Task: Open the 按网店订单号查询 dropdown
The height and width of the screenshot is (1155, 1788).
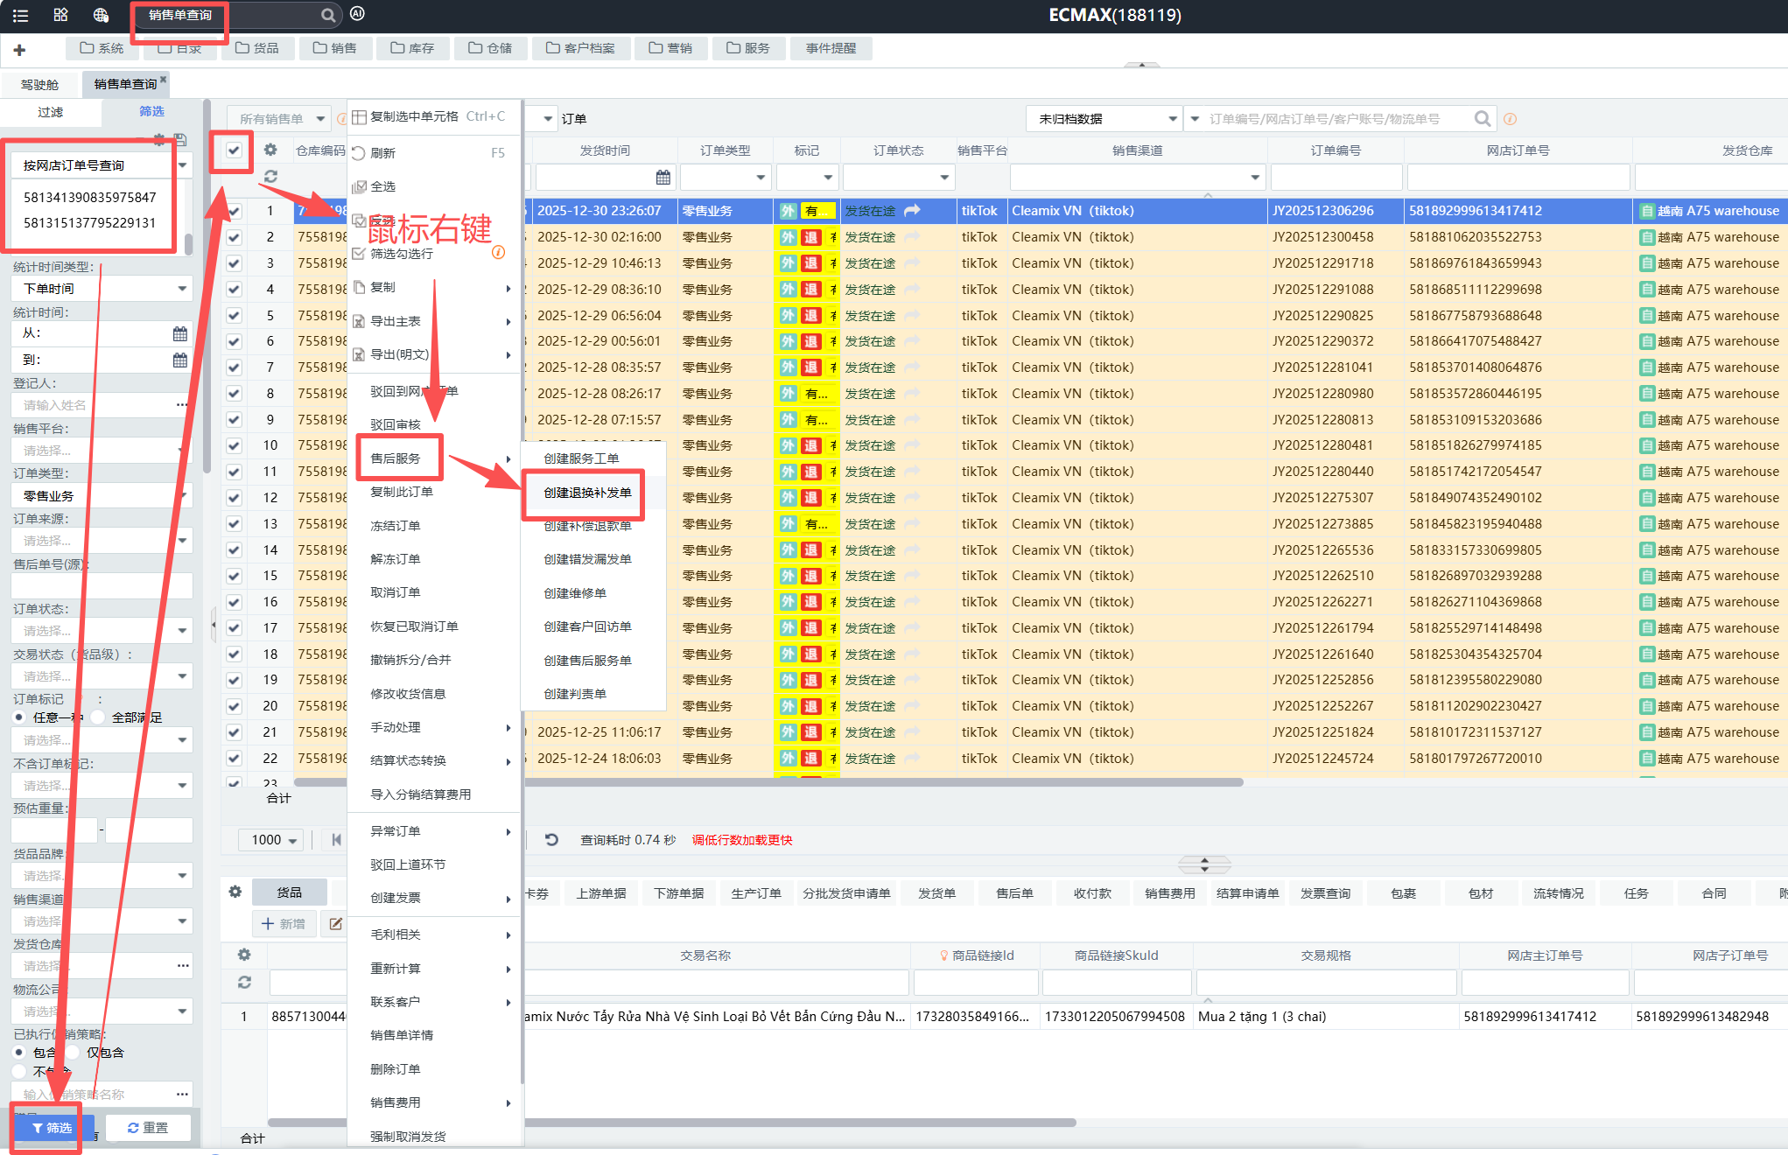Action: [102, 165]
